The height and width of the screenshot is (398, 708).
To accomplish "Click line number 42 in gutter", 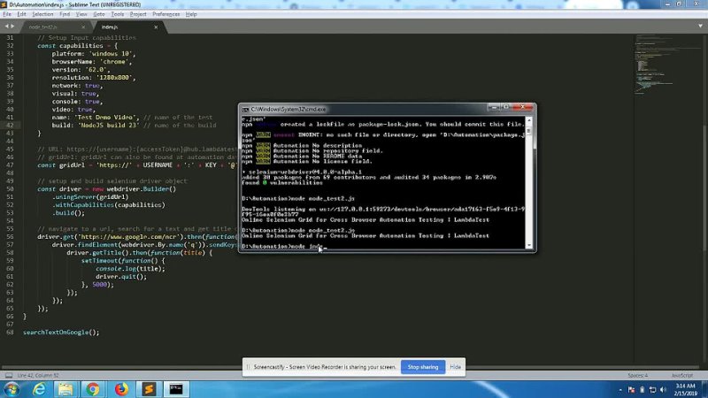I will [10, 125].
